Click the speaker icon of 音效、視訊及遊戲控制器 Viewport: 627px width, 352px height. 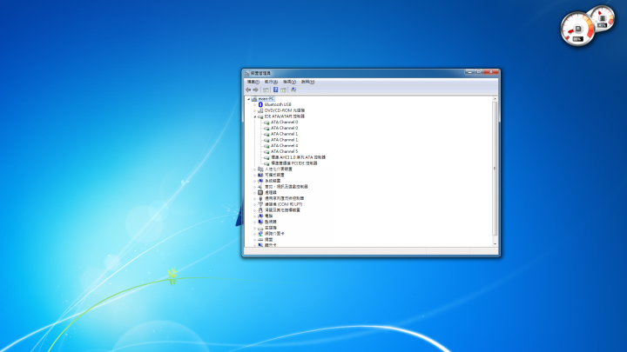click(260, 187)
